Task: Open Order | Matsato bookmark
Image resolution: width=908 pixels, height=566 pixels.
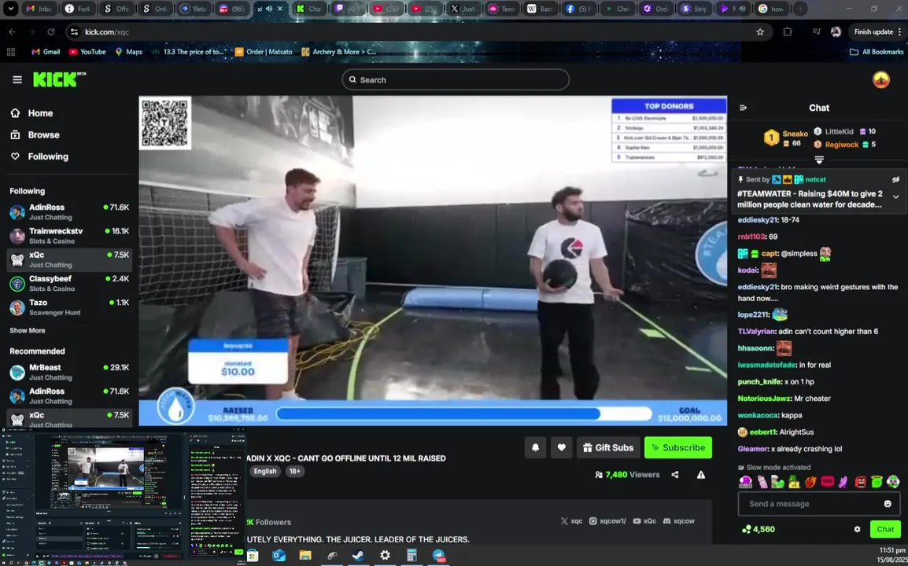Action: pyautogui.click(x=264, y=52)
